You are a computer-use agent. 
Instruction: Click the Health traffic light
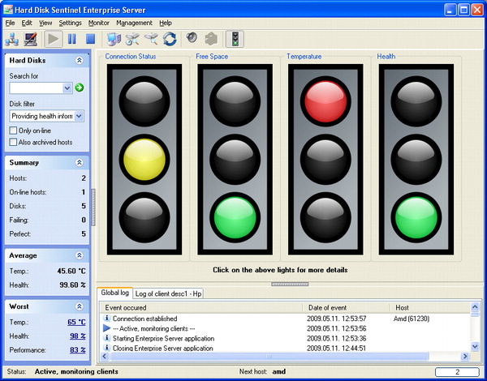click(x=416, y=160)
